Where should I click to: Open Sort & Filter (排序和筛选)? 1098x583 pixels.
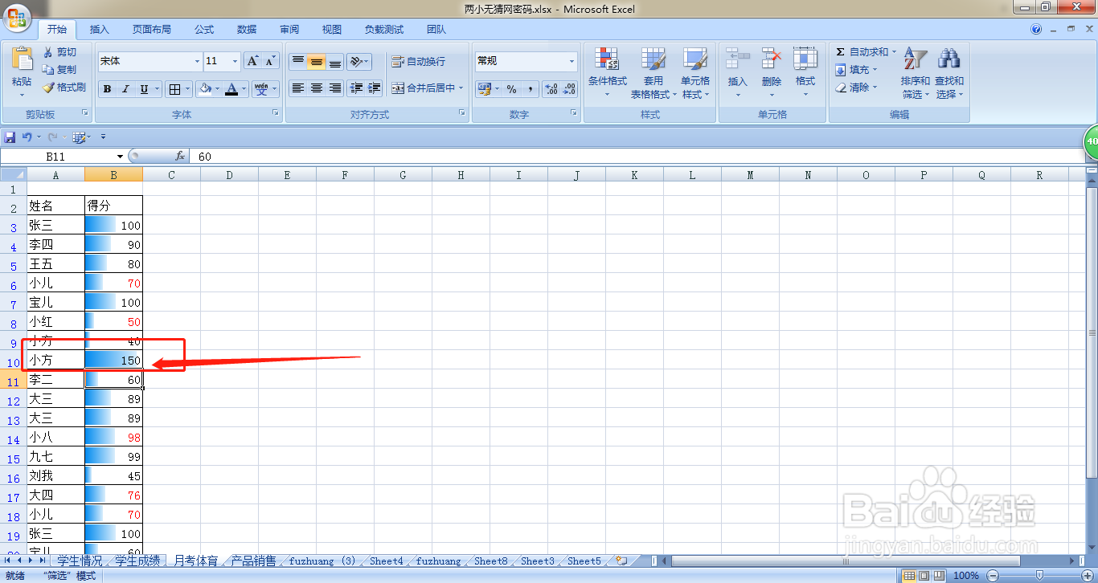(915, 73)
